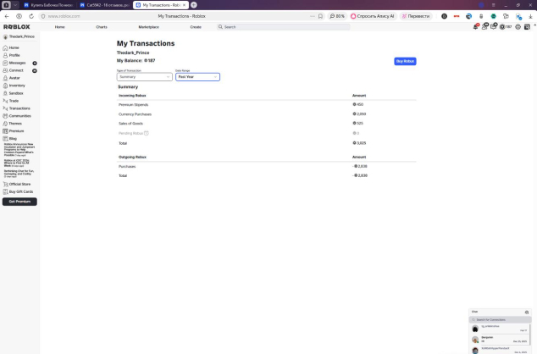Open Avatar from the left sidebar

14,78
